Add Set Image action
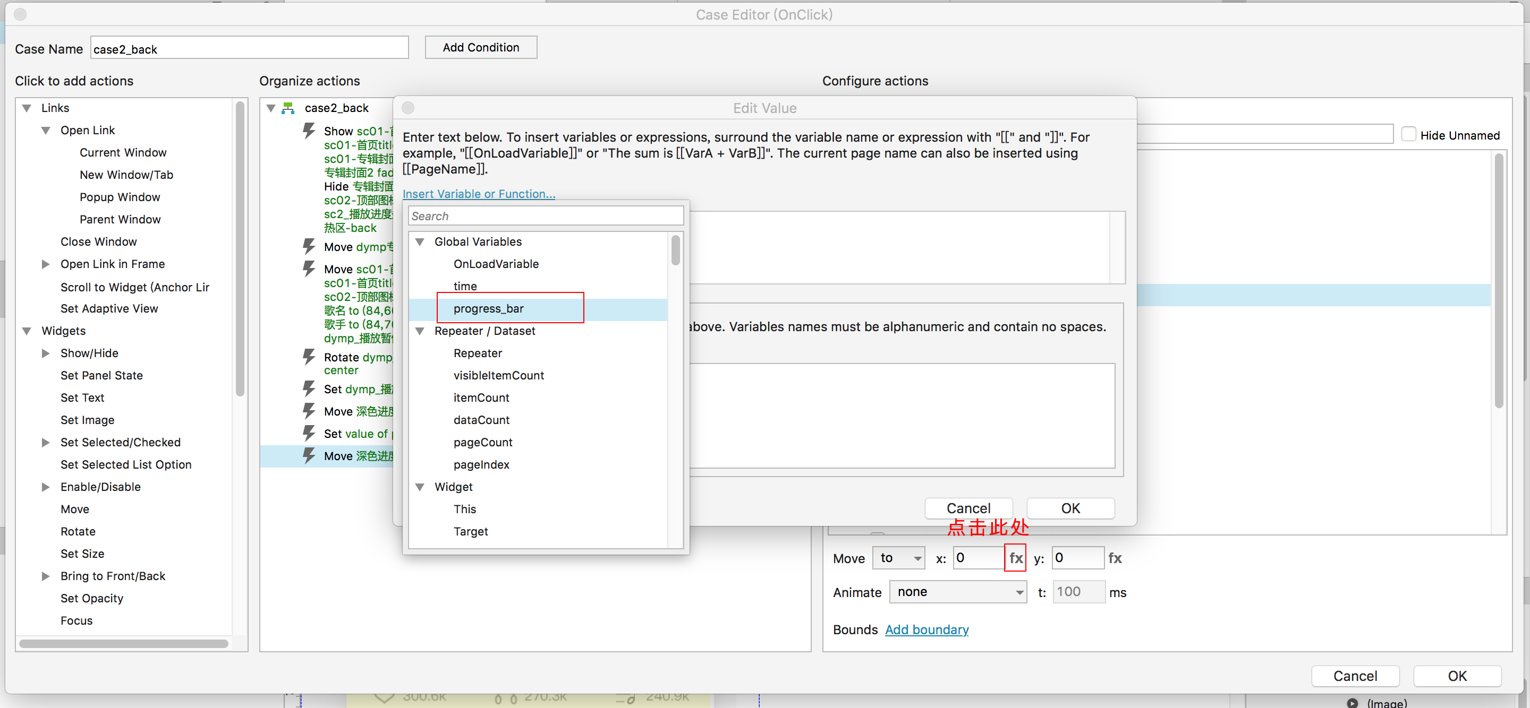Image resolution: width=1530 pixels, height=708 pixels. 87,420
